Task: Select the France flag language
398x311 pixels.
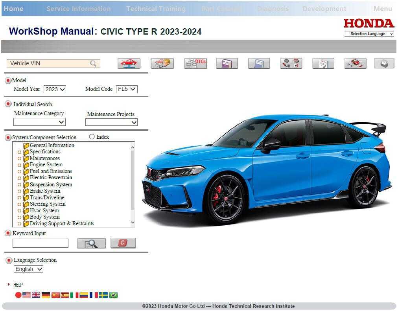Action: [94, 295]
